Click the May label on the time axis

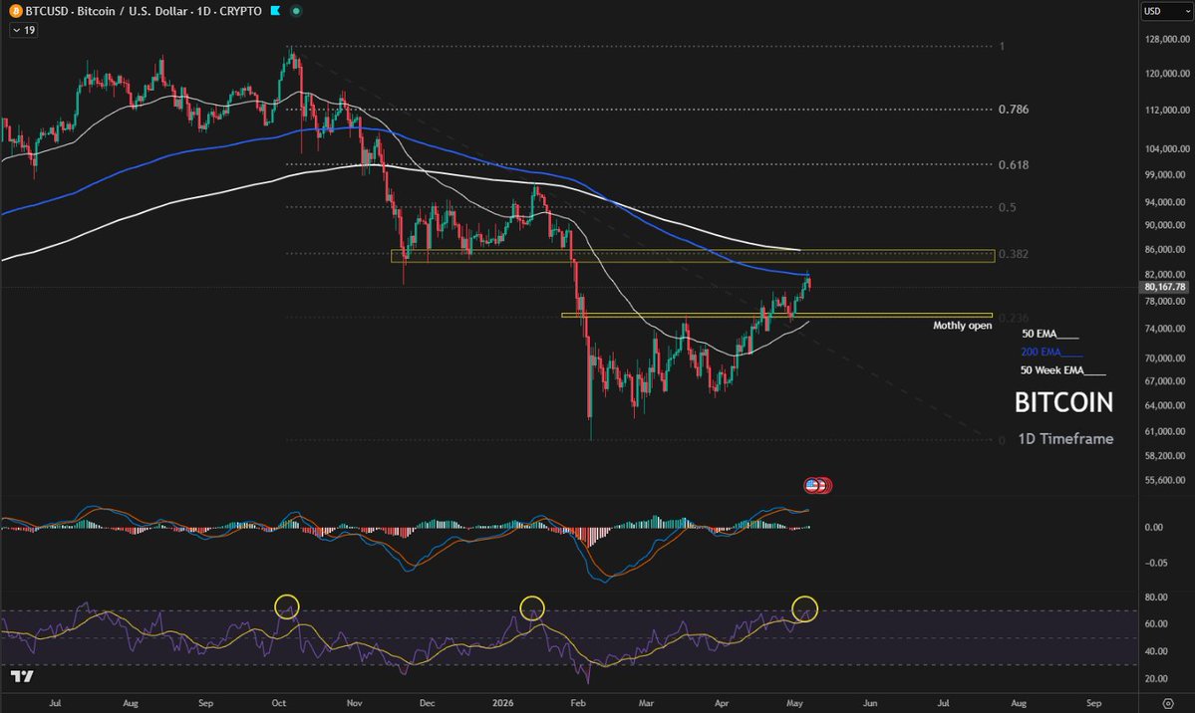tap(795, 703)
